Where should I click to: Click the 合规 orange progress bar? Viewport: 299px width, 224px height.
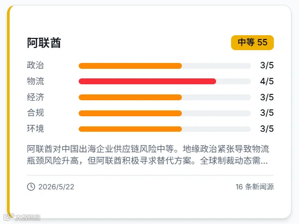130,113
